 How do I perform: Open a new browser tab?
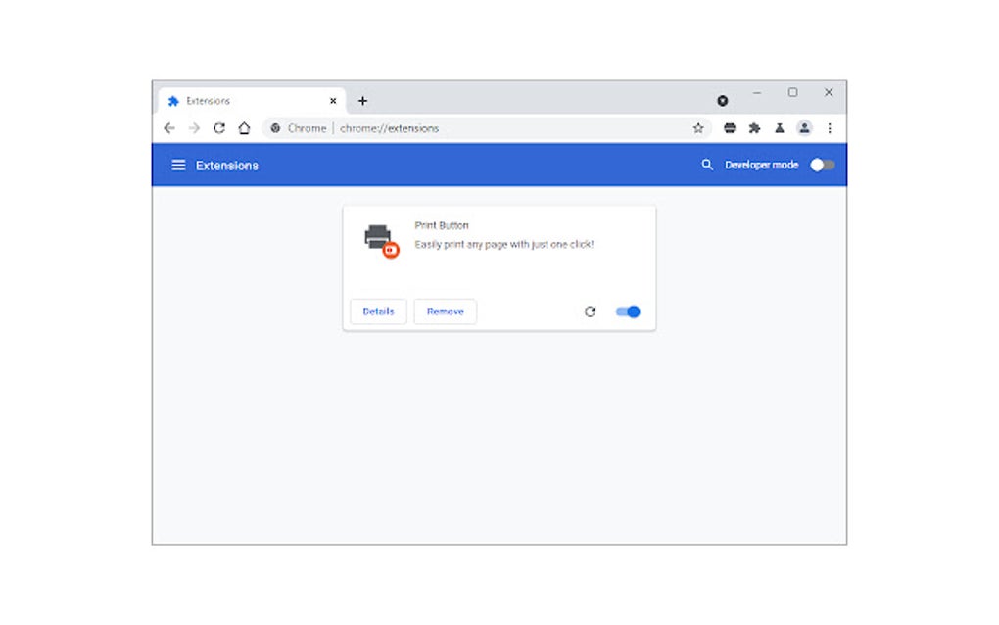pos(363,100)
